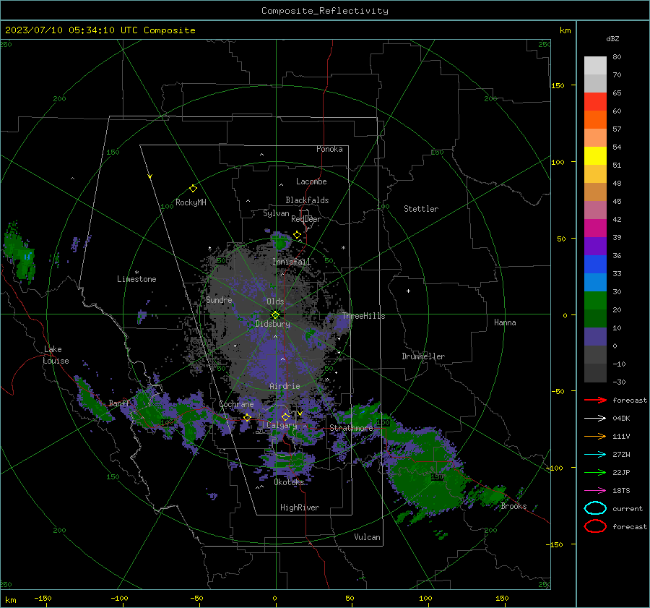Click the Sundre label
Screen dimensions: 650x608
click(x=219, y=299)
